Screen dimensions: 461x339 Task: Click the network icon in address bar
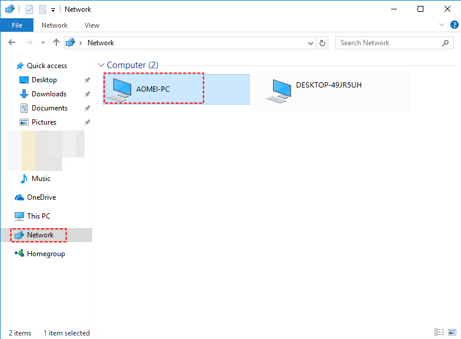point(70,43)
